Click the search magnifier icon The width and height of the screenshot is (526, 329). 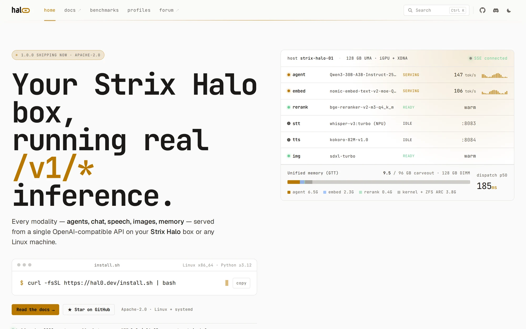[x=410, y=10]
